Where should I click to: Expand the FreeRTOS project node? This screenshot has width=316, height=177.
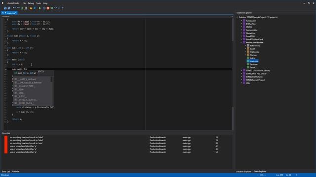click(x=241, y=36)
